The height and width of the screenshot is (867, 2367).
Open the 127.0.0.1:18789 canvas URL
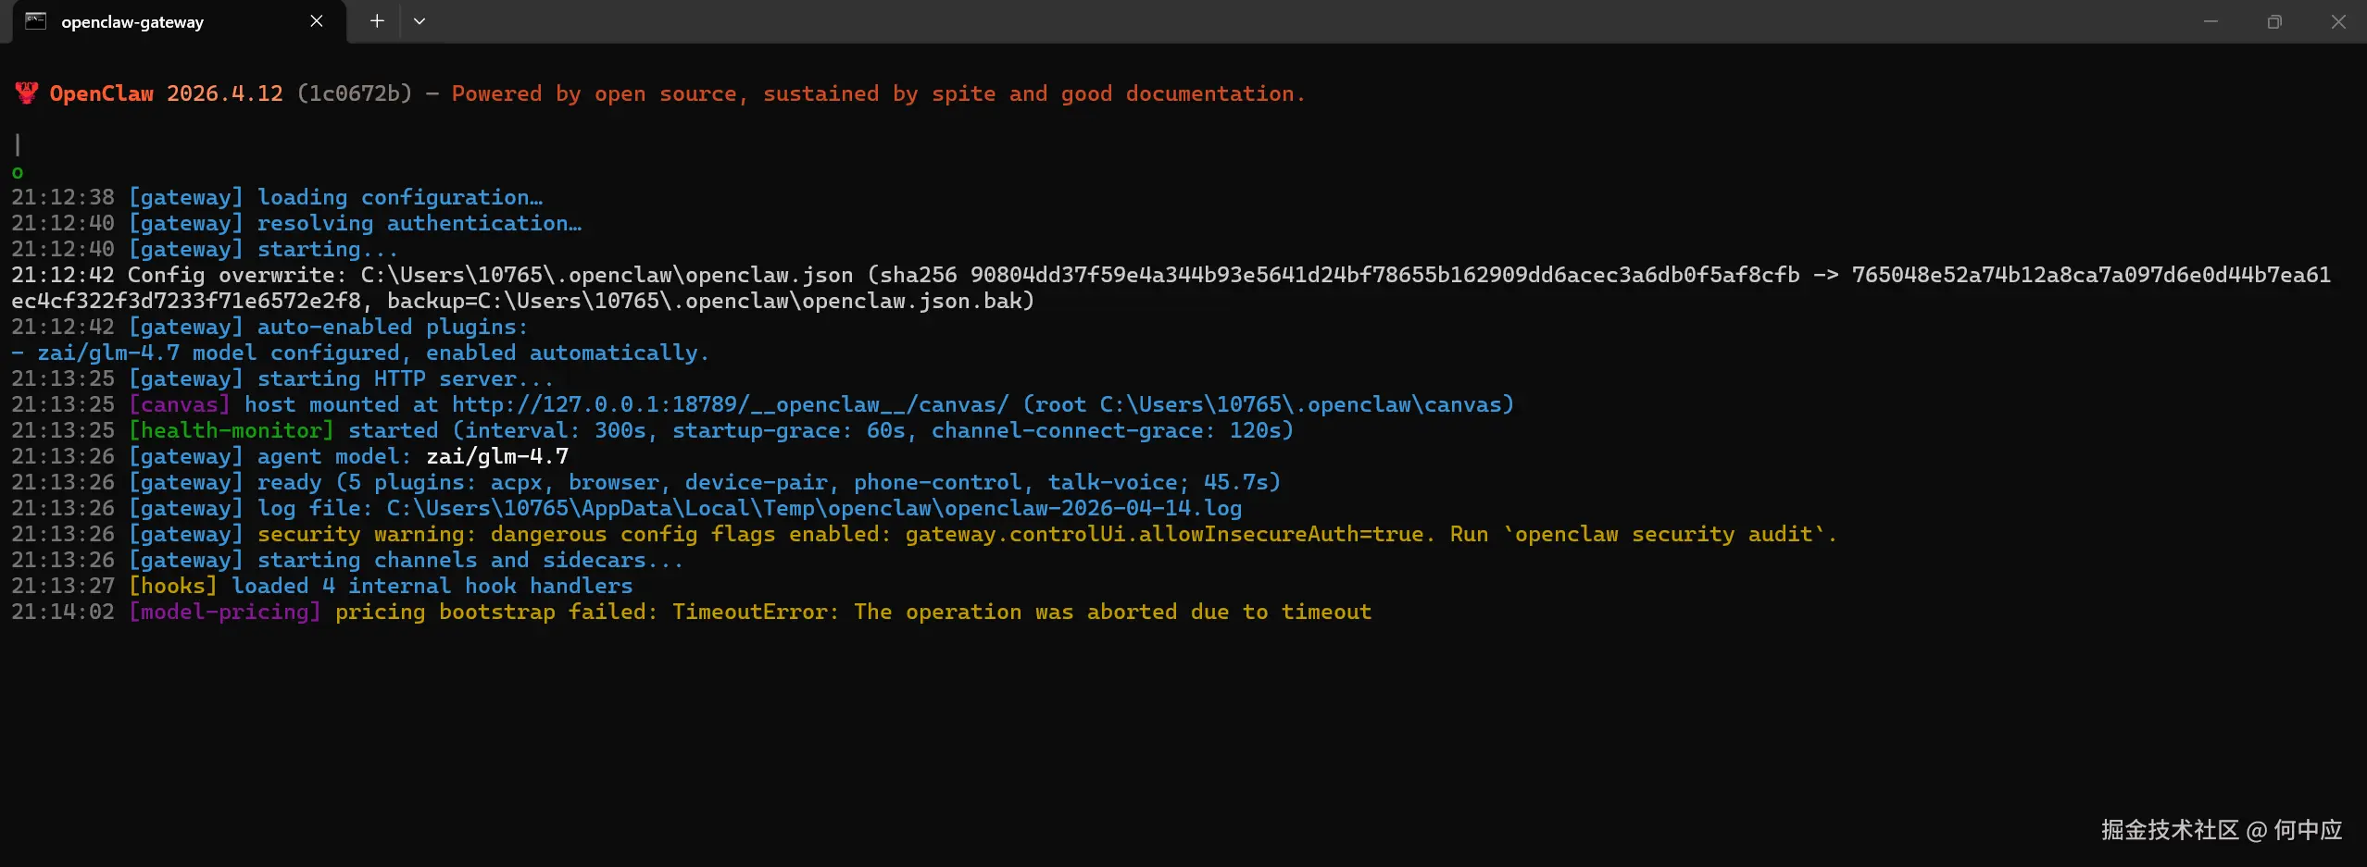pos(730,404)
